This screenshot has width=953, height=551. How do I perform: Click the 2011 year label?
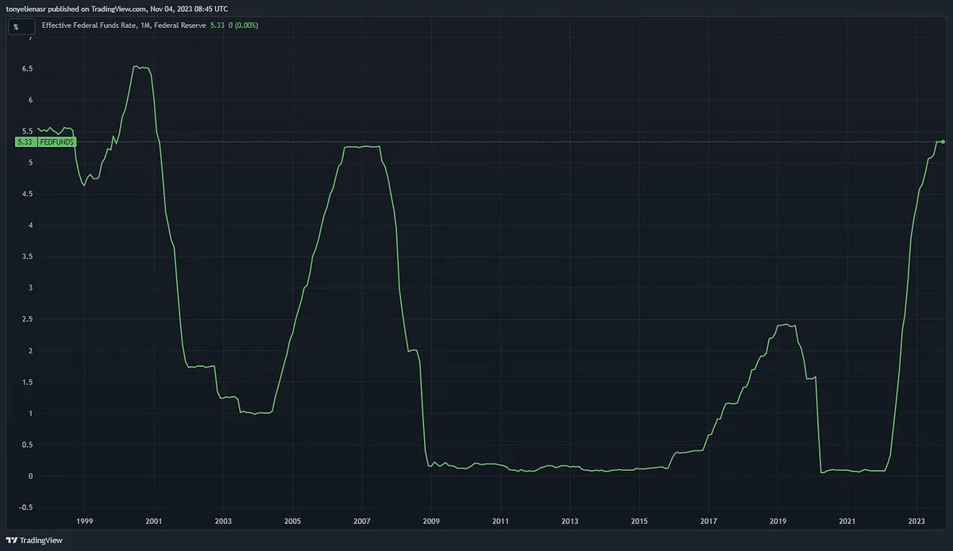500,521
